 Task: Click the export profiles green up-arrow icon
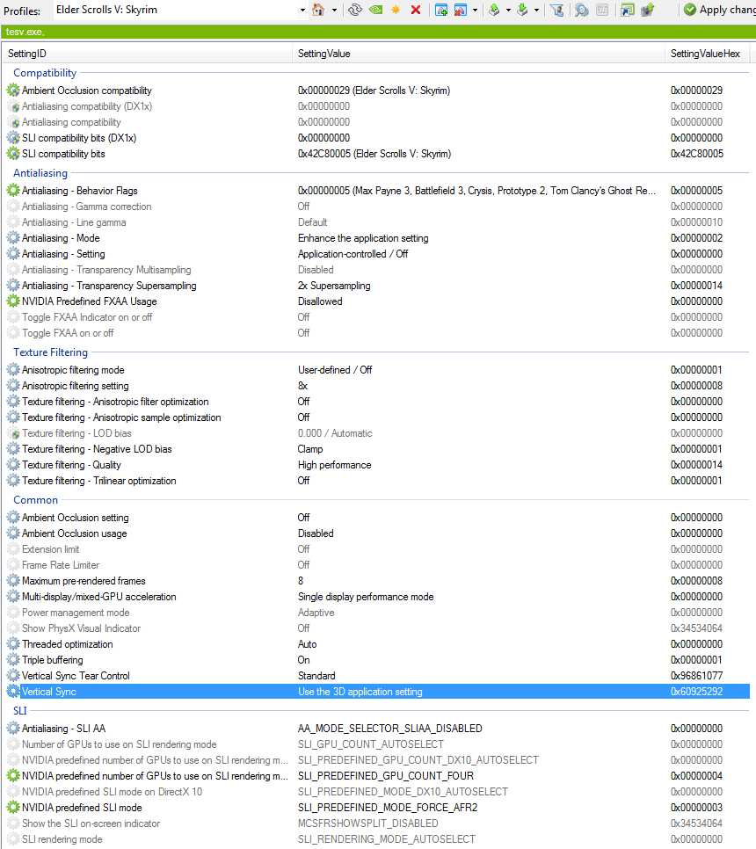(x=494, y=10)
